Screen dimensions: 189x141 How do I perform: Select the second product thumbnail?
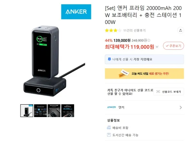coord(40,111)
